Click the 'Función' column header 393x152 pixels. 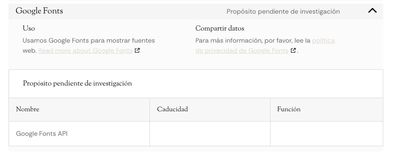coord(289,109)
